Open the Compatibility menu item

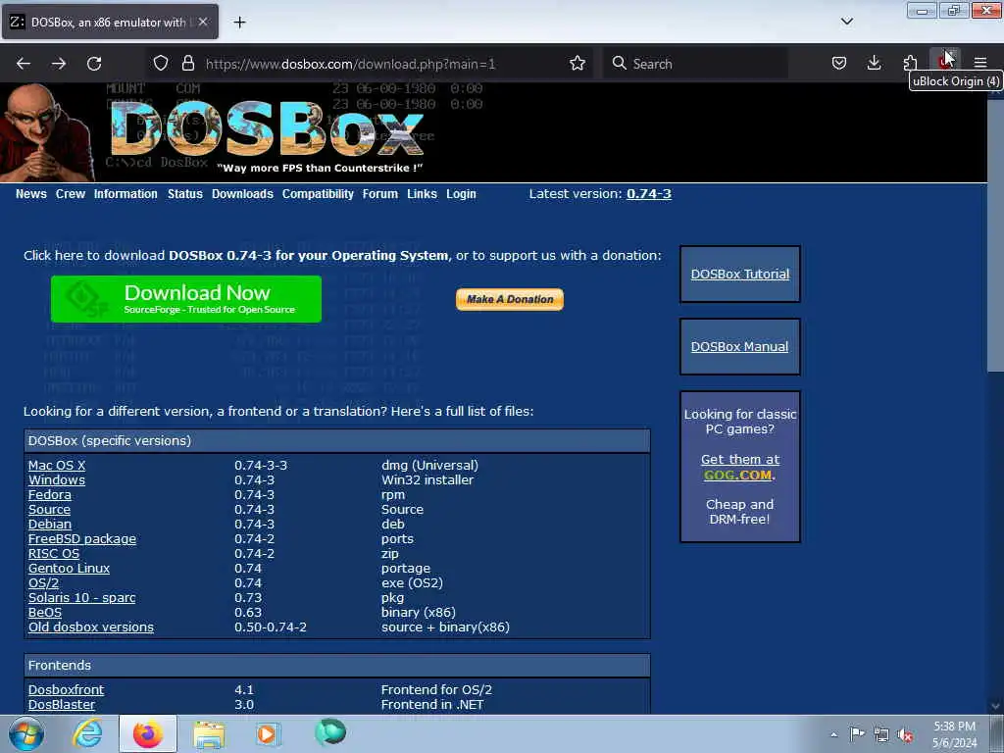click(318, 194)
